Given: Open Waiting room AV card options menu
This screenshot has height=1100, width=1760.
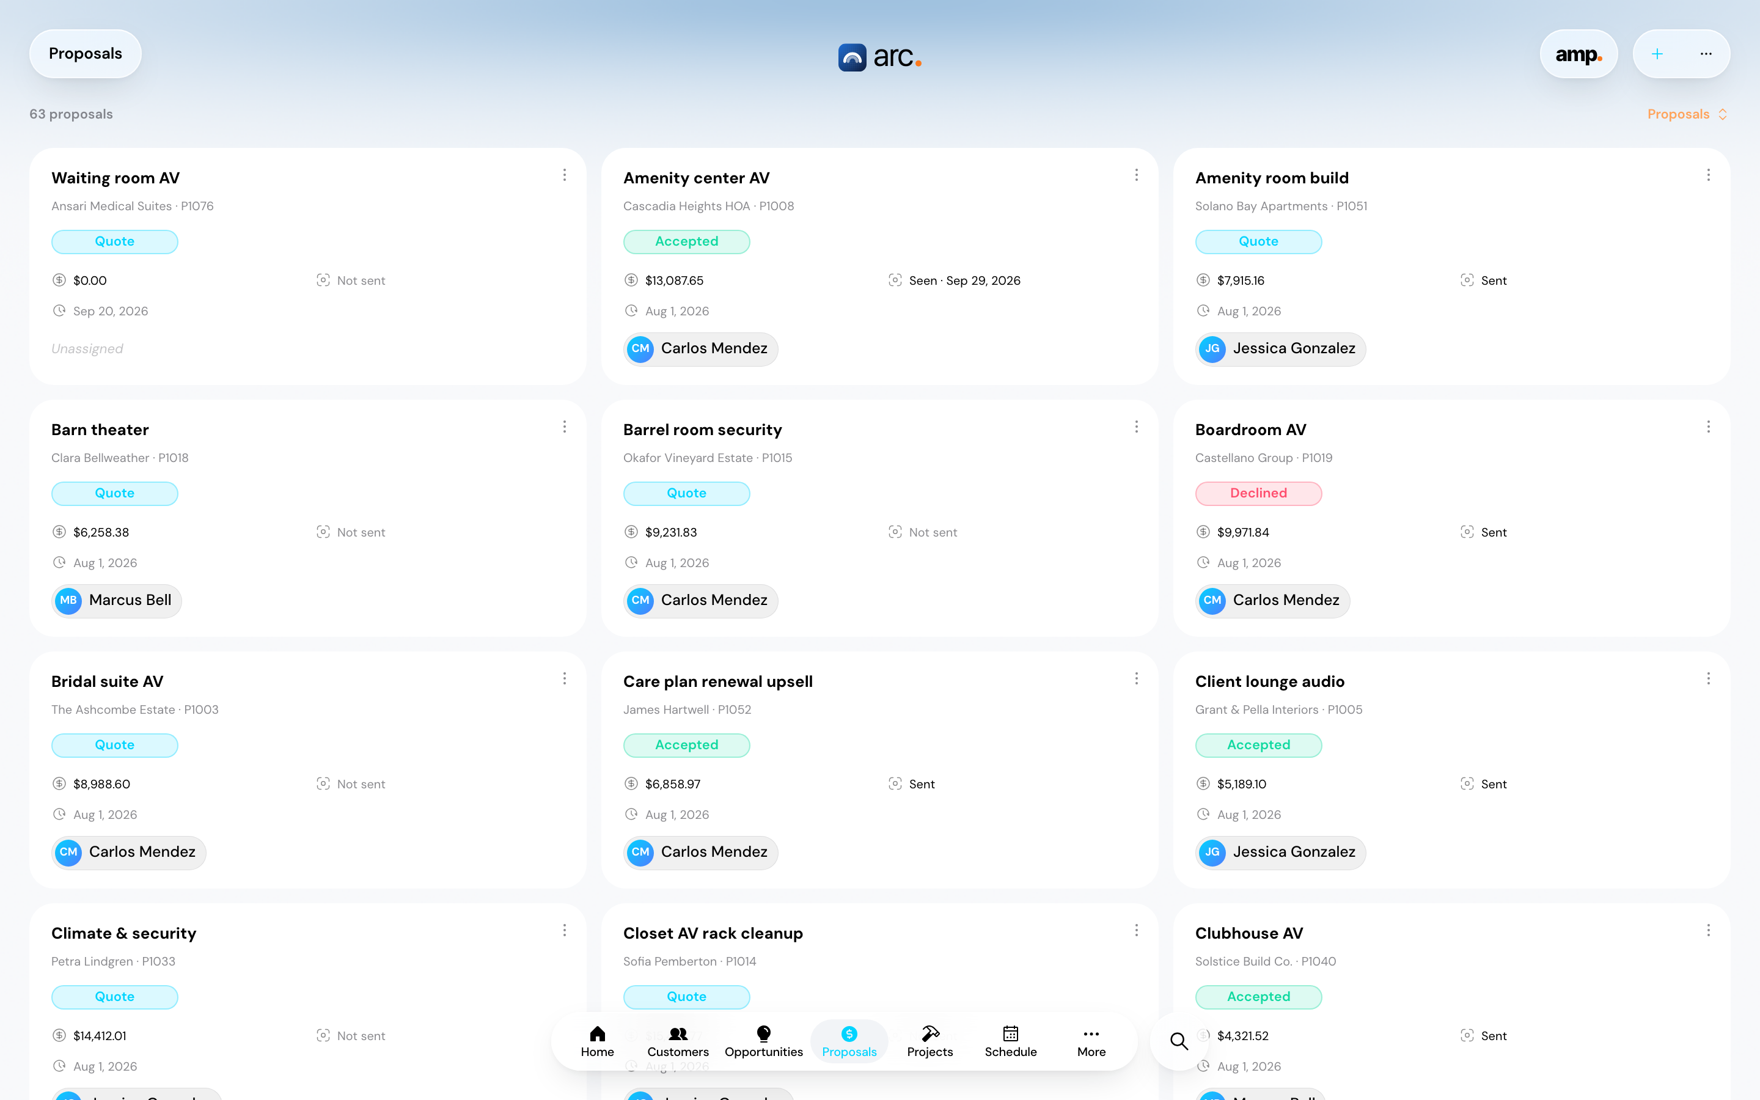Looking at the screenshot, I should (x=565, y=175).
